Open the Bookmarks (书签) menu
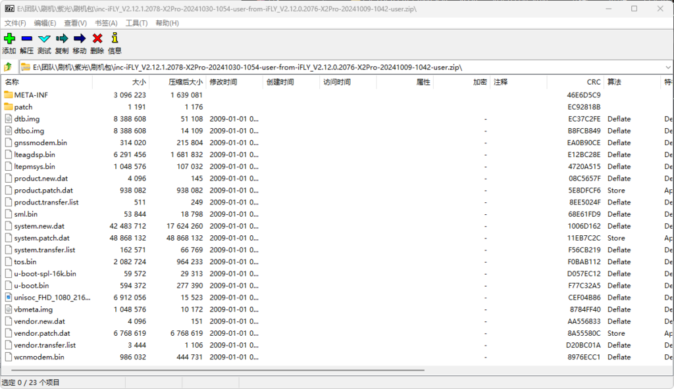 [x=106, y=23]
